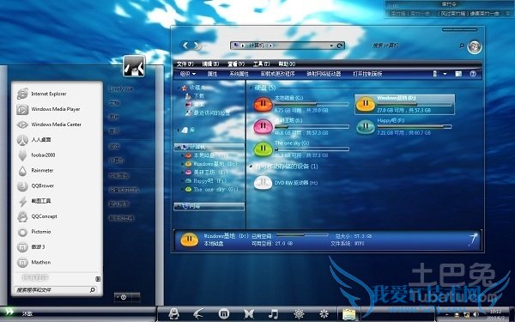Click the Explorer back navigation arrow
Viewport: 515px width, 322px height.
[185, 46]
